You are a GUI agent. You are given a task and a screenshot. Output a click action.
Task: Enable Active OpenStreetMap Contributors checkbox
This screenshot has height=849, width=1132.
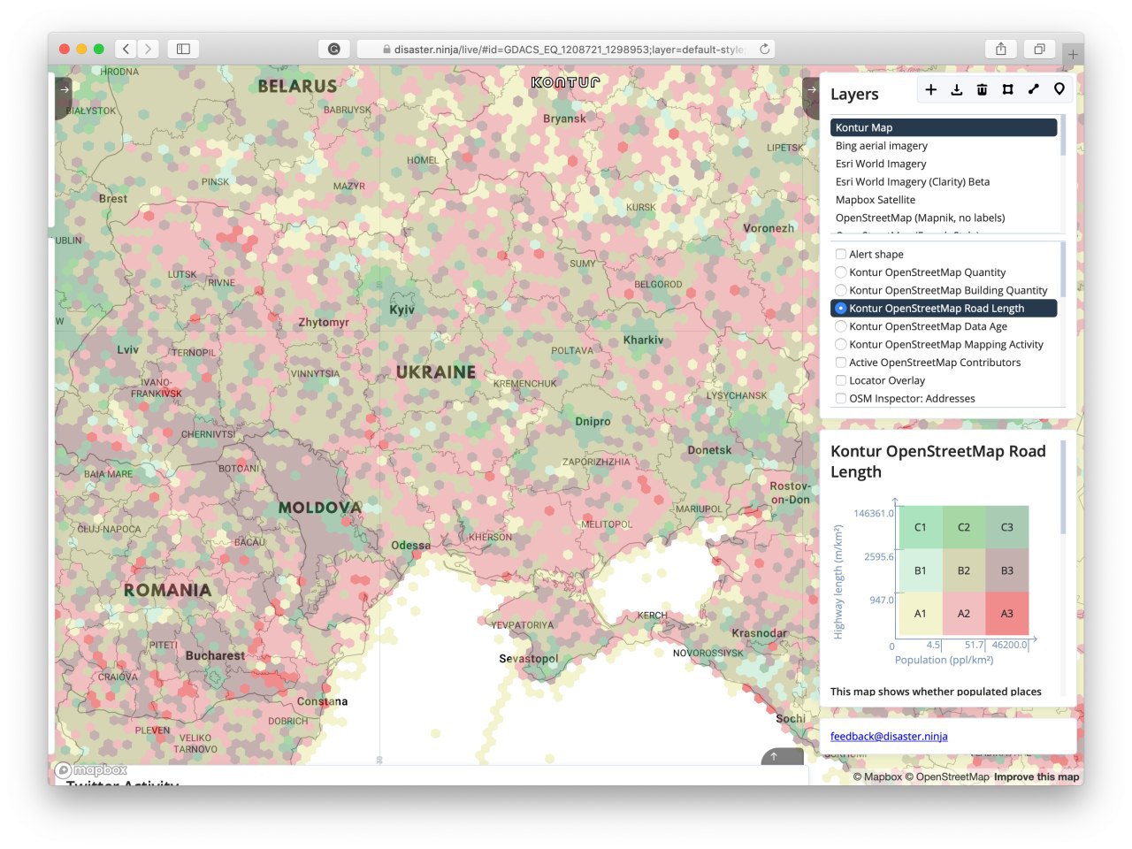point(841,363)
